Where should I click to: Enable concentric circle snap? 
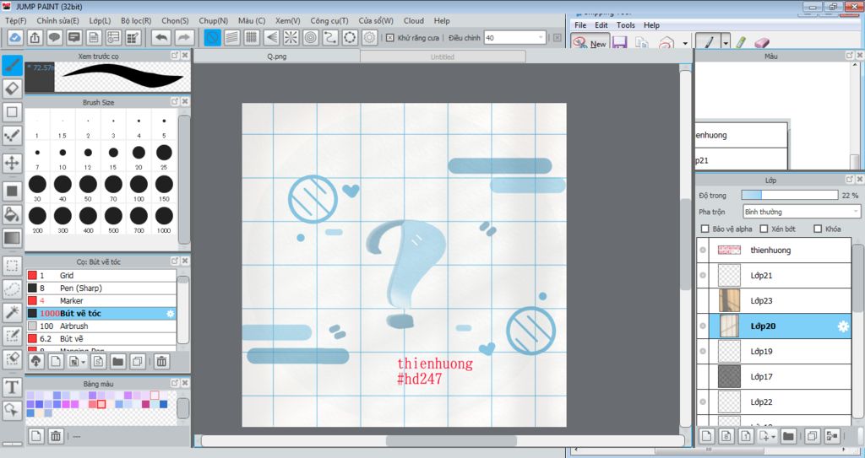pos(311,37)
